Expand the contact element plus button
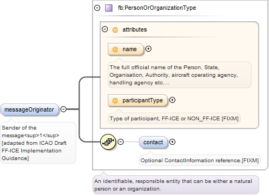269x196 pixels. click(172, 142)
